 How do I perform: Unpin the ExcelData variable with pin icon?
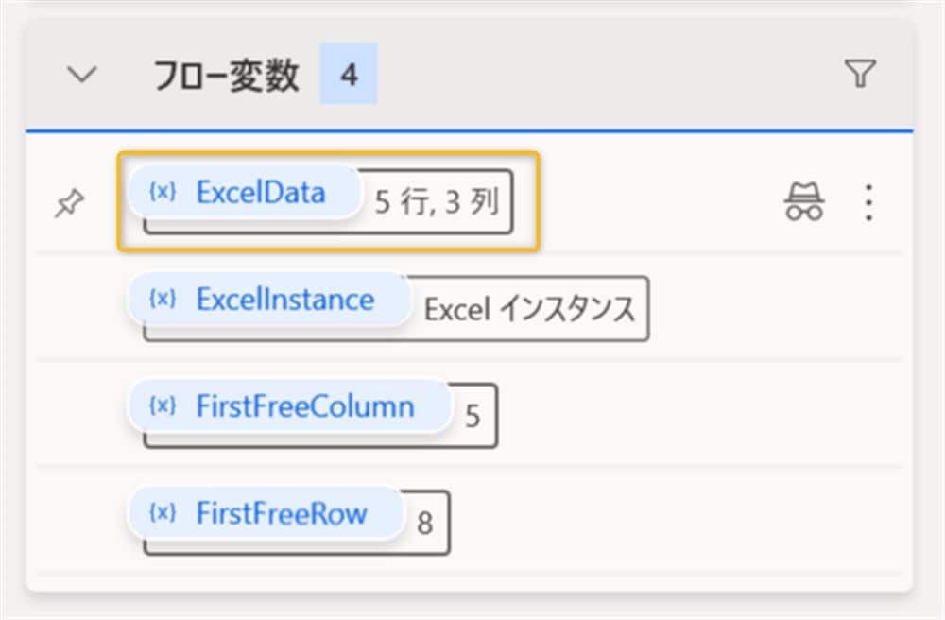tap(68, 201)
